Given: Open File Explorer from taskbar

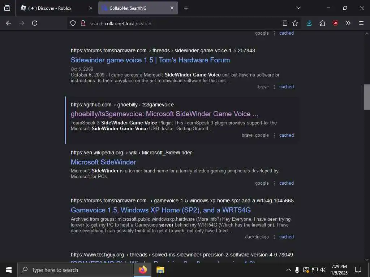Looking at the screenshot, I should (x=160, y=270).
